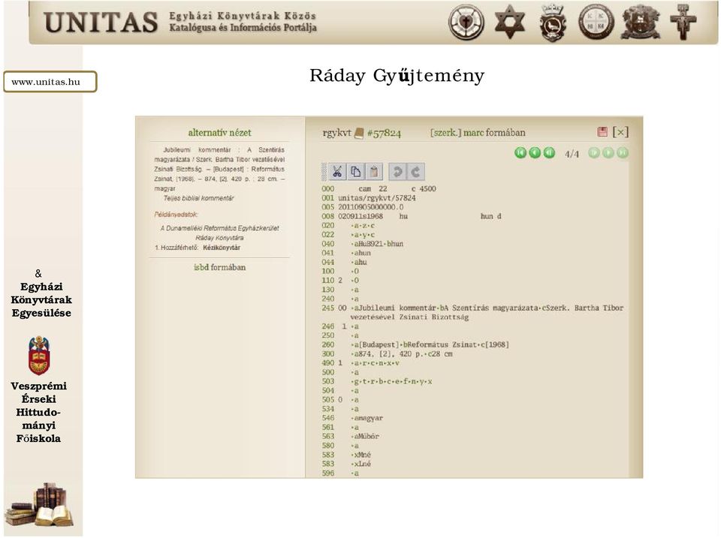Click the coat of arms emblem with supporters
721x538 pixels.
tap(641, 22)
